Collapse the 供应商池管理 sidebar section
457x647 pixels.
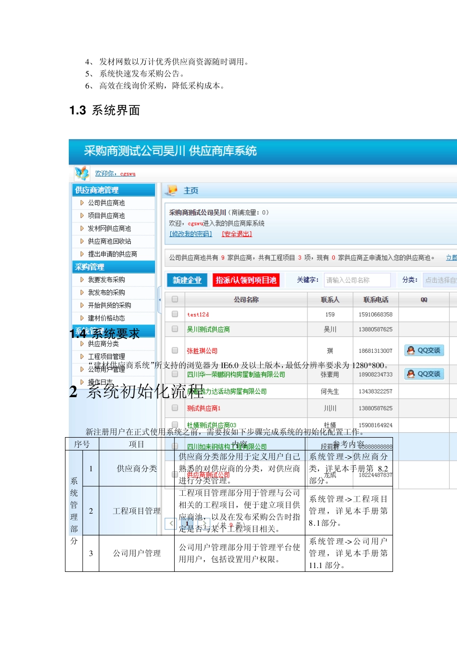click(114, 190)
